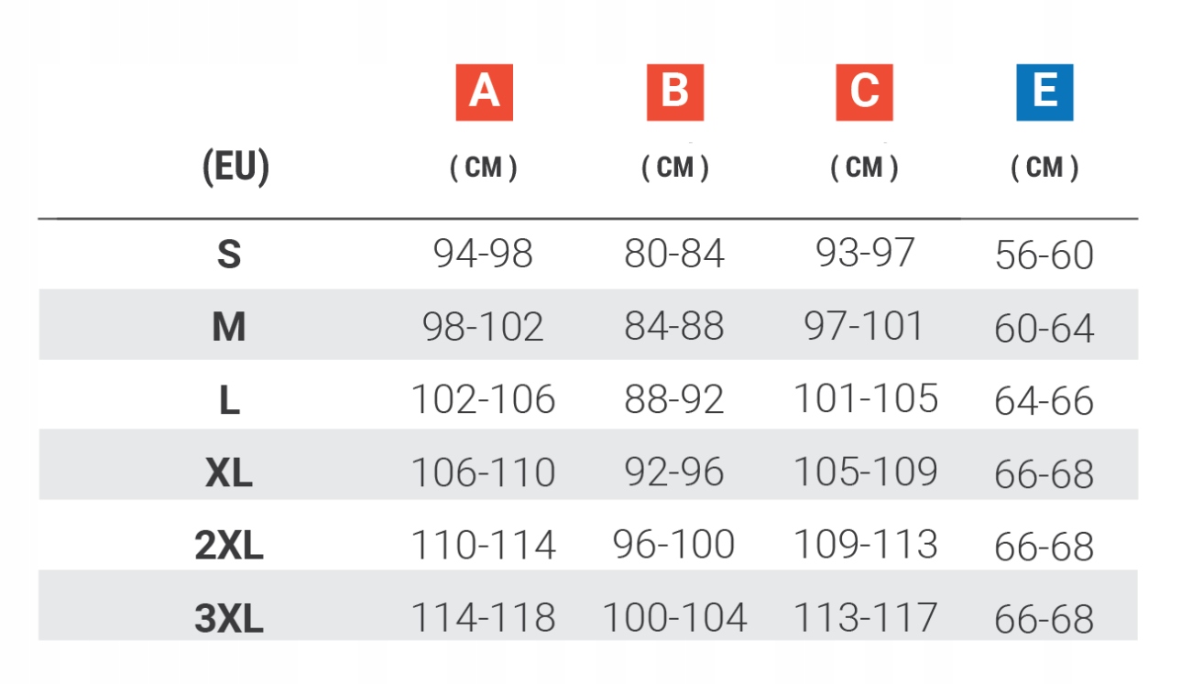
Task: Click the 84-88 measurement cell
Action: click(674, 326)
